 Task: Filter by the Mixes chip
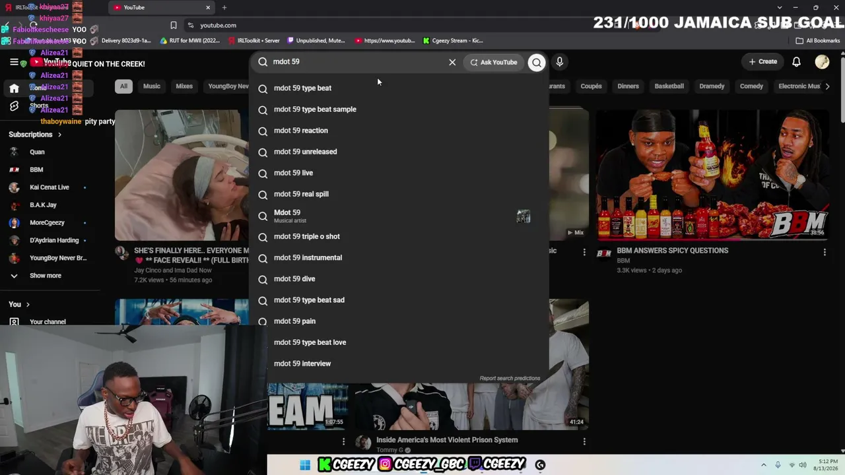point(184,86)
